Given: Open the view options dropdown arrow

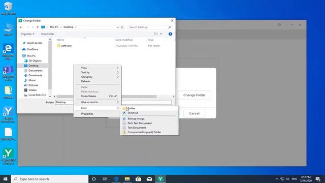Looking at the screenshot, I should pos(161,34).
